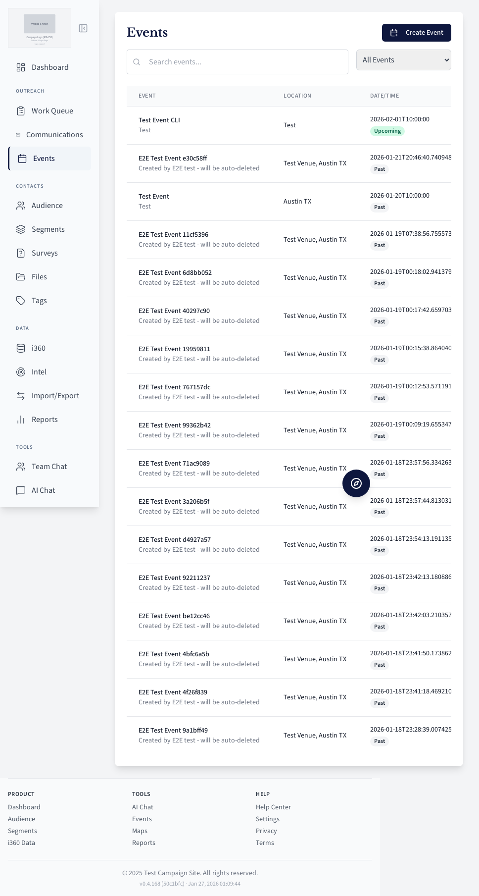Click the Segments layers icon
This screenshot has height=896, width=479.
(x=21, y=229)
